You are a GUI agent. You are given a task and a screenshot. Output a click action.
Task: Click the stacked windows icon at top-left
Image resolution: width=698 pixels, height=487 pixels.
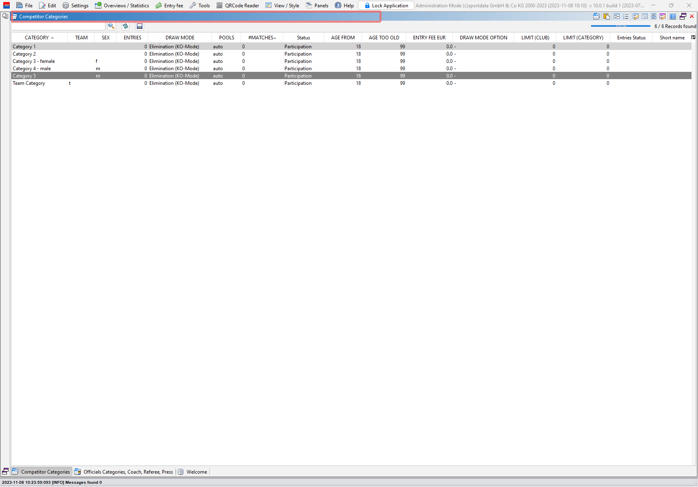[5, 16]
